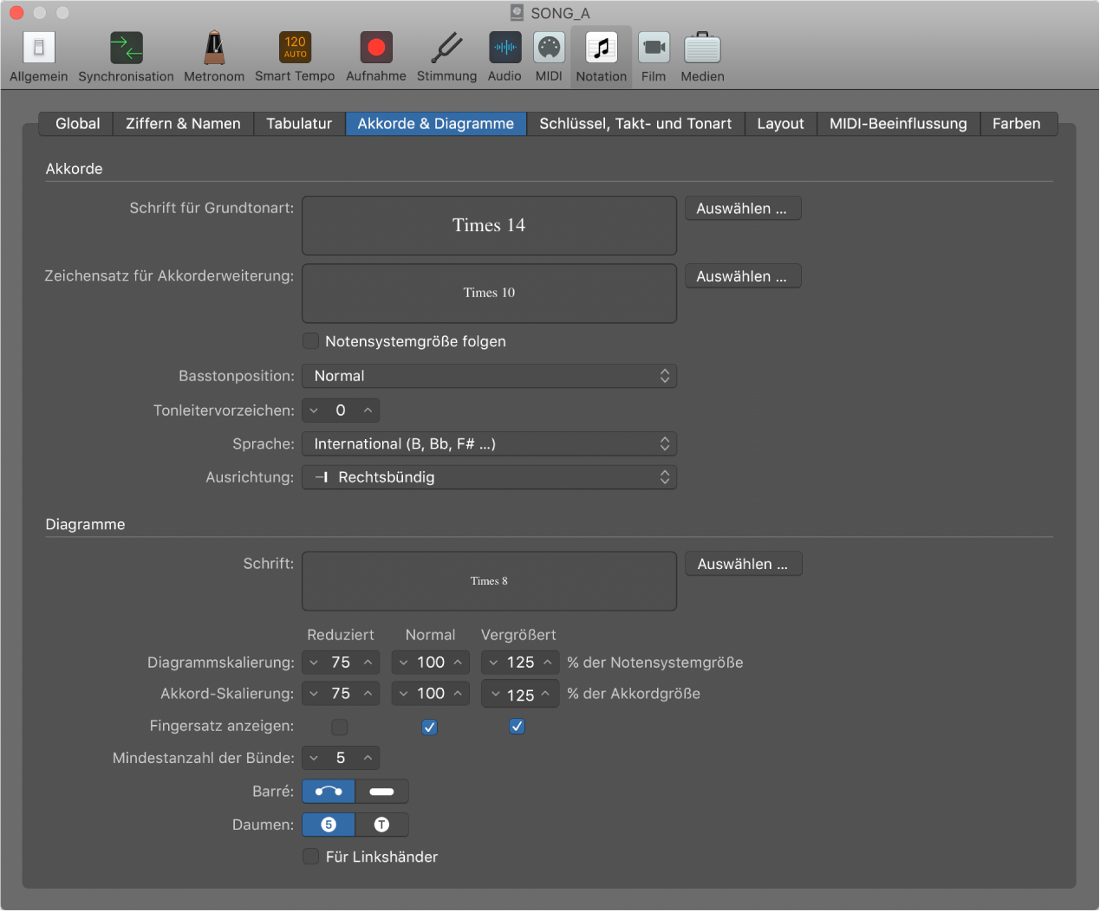Open the Allgemein settings pane
The height and width of the screenshot is (912, 1100).
[x=38, y=49]
